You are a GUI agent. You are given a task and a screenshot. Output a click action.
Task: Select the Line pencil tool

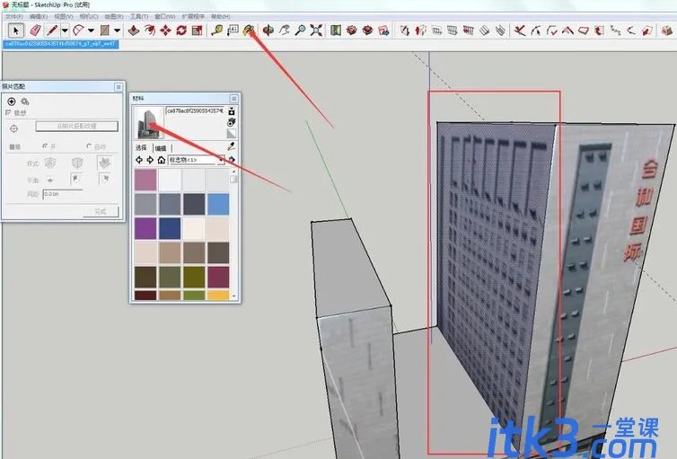(52, 31)
